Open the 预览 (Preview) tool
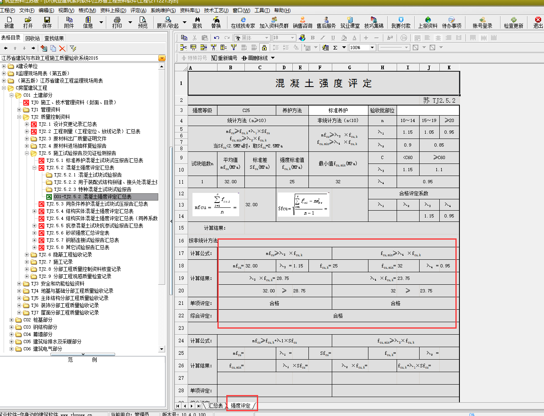Image resolution: width=544 pixels, height=416 pixels. tap(143, 22)
